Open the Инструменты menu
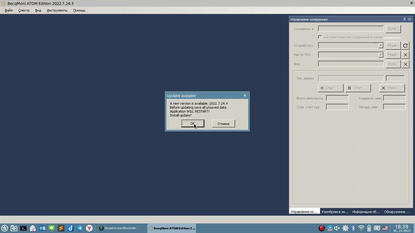 pyautogui.click(x=57, y=10)
